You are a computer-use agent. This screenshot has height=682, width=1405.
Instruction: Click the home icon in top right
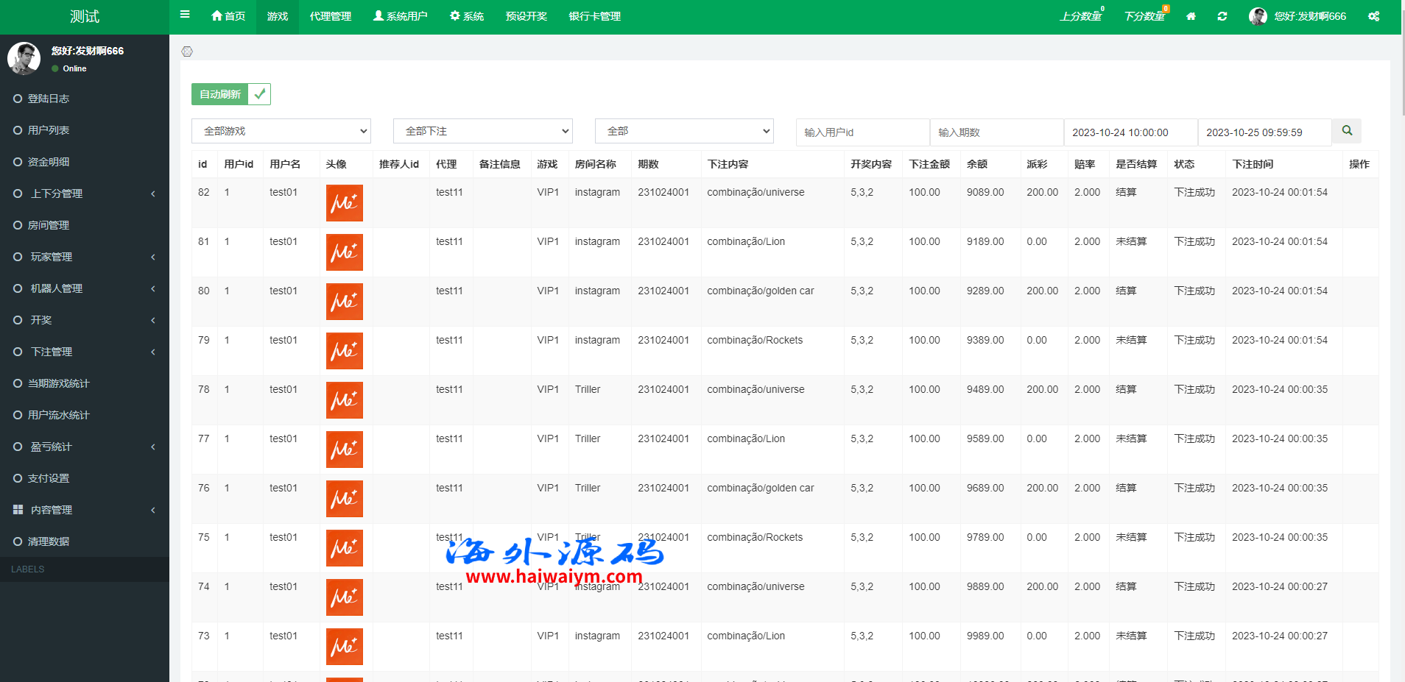pos(1191,16)
